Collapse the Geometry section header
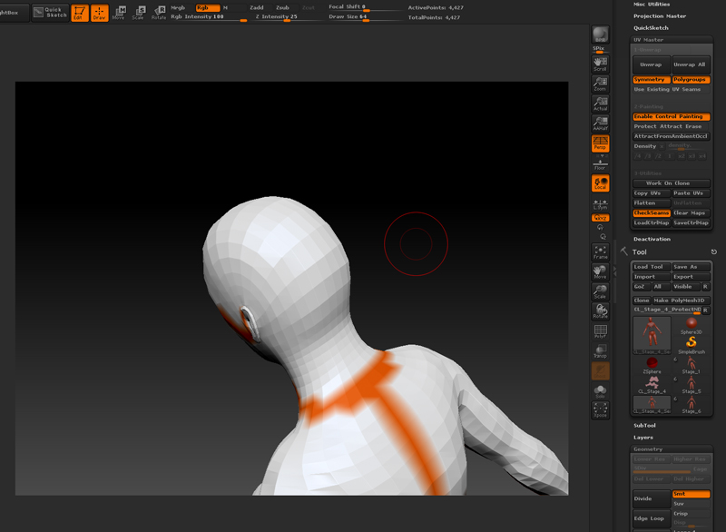Viewport: 726px width, 532px height. click(648, 449)
